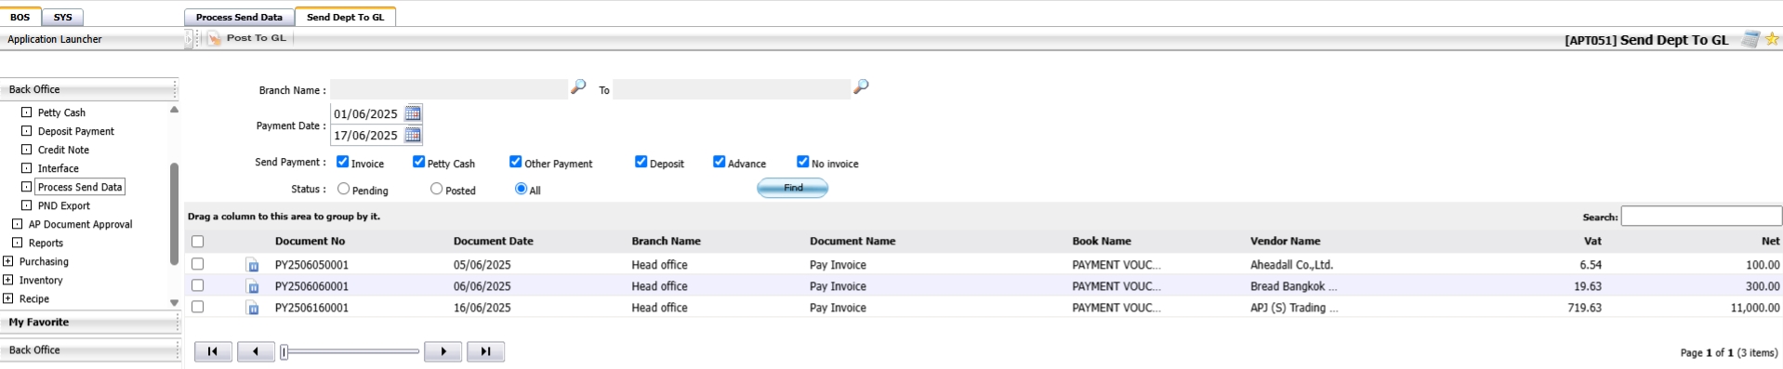This screenshot has height=369, width=1783.
Task: Click the pager slider handle
Action: coord(284,351)
